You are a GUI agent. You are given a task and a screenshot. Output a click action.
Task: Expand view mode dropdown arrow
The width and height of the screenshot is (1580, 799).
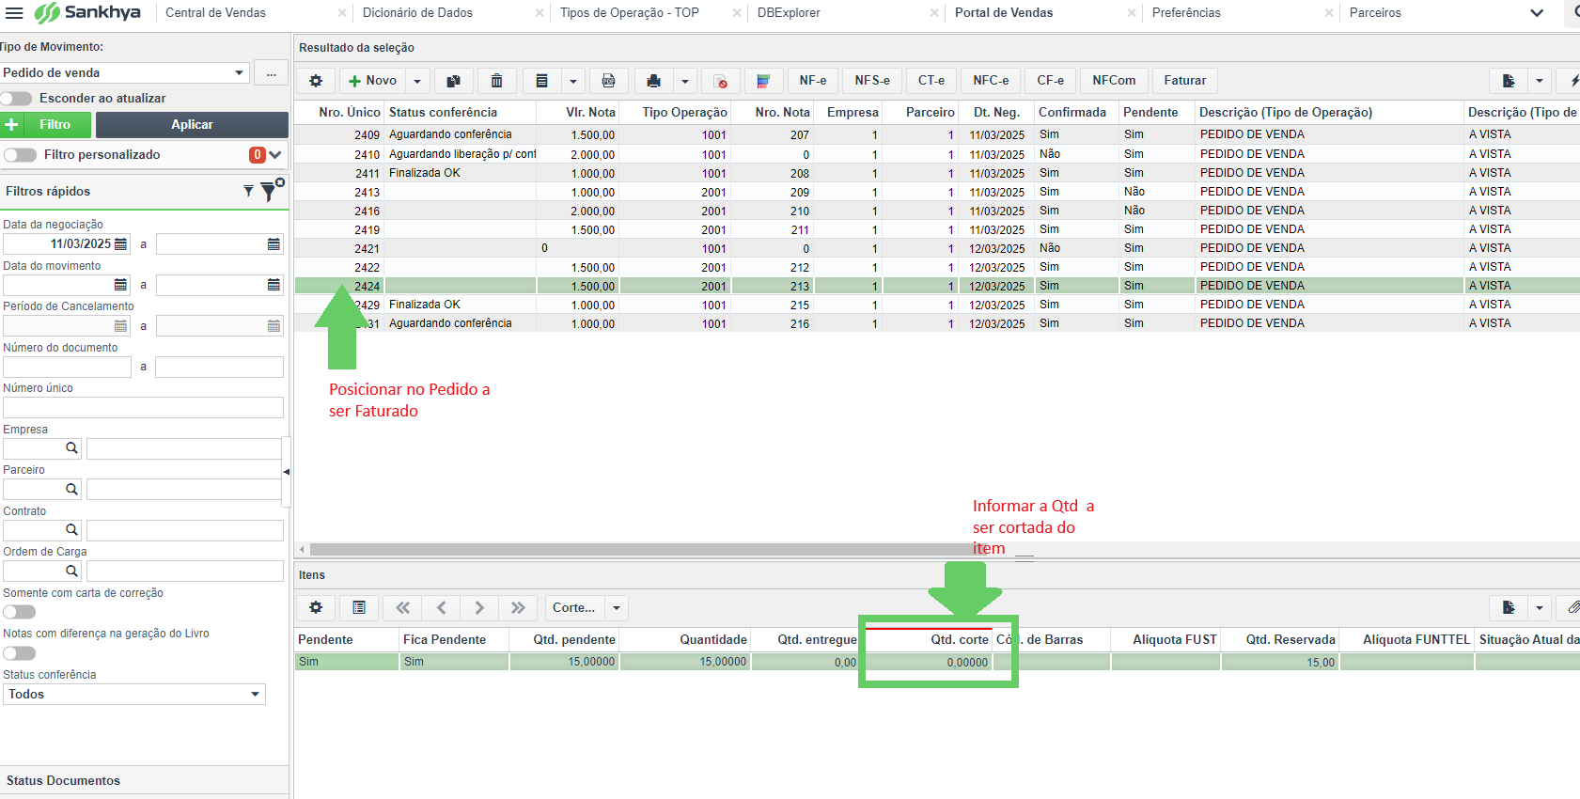pyautogui.click(x=572, y=81)
